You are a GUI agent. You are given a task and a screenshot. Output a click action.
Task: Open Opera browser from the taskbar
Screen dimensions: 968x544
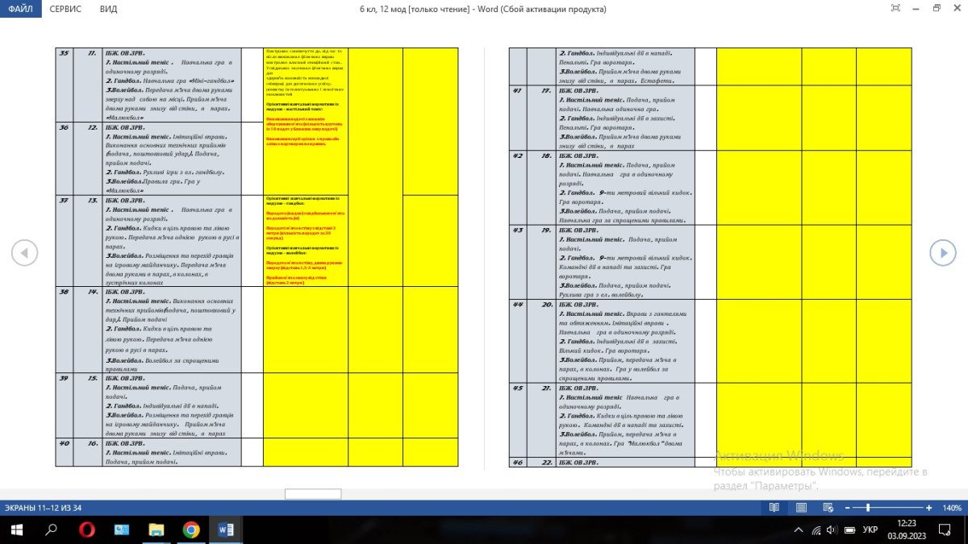[x=86, y=529]
